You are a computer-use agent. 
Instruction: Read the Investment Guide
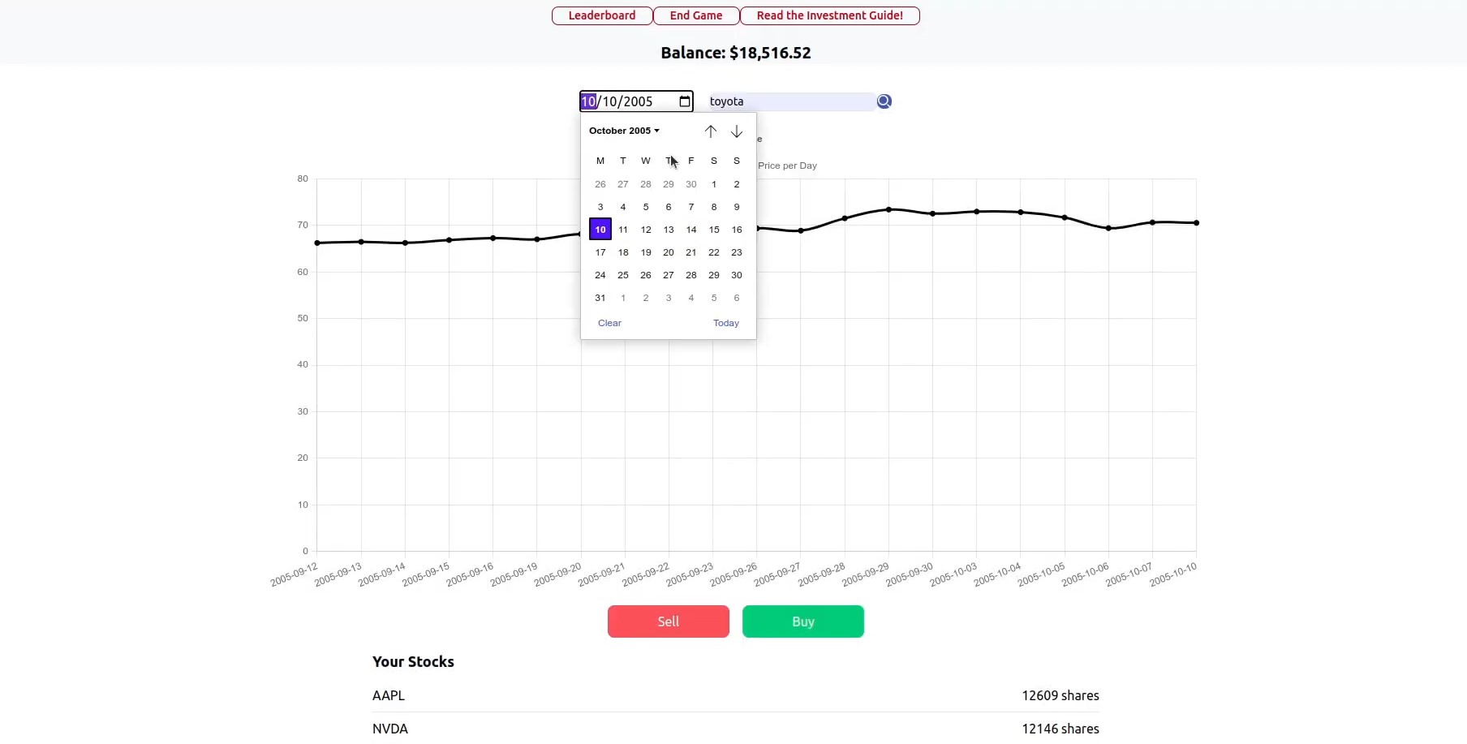click(x=830, y=15)
